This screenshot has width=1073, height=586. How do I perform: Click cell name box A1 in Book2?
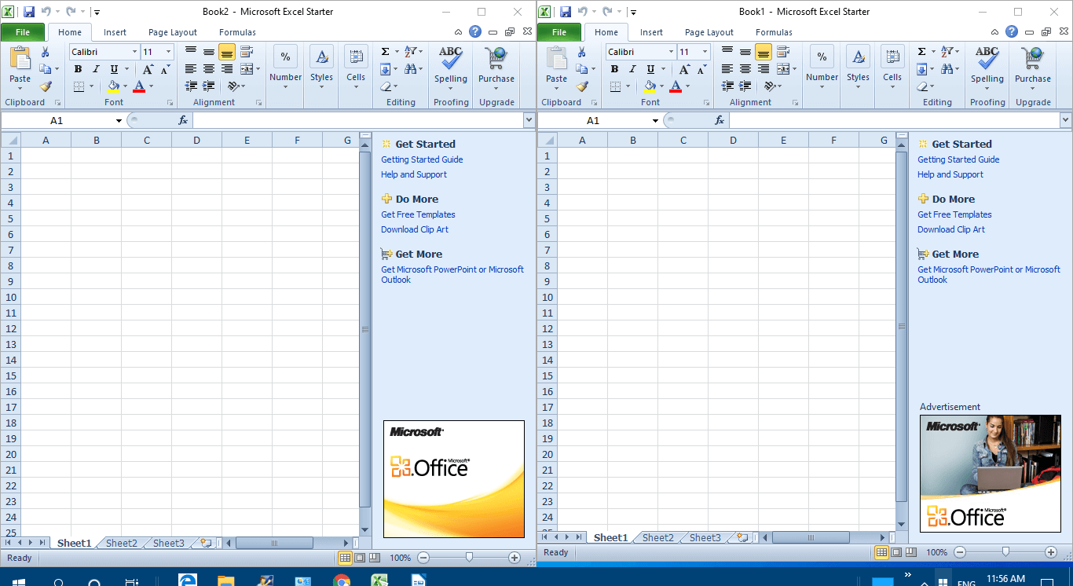(57, 120)
